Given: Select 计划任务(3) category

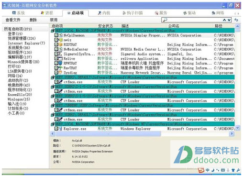Looking at the screenshot, I should (18, 109).
